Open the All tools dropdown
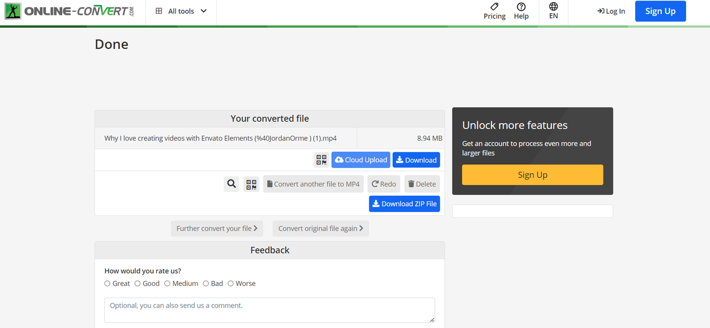 [x=181, y=11]
